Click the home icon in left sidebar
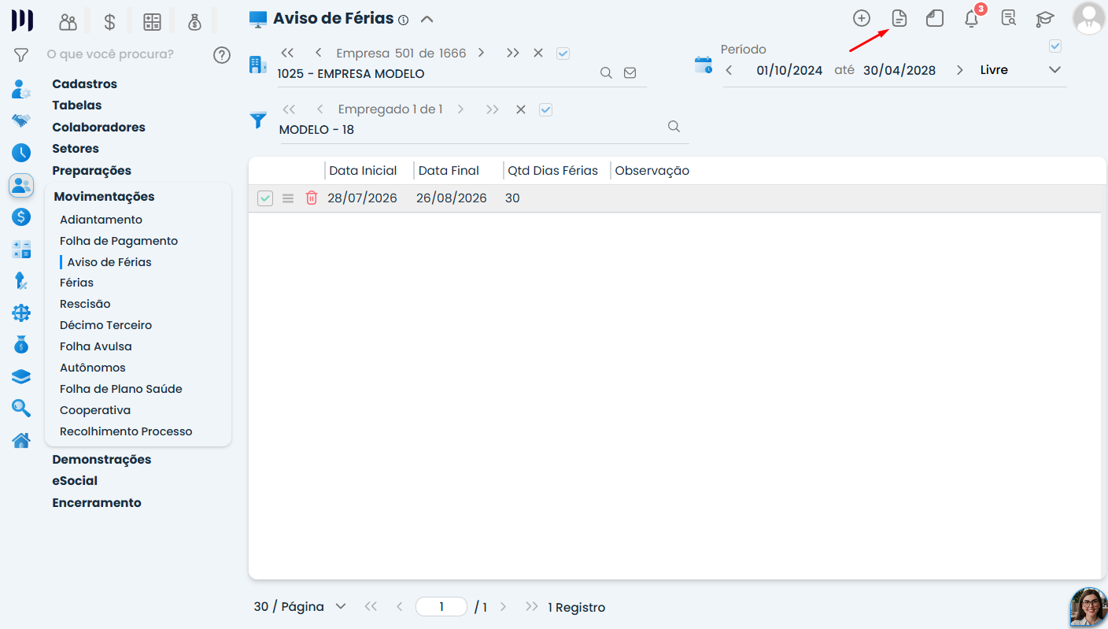This screenshot has height=629, width=1108. pyautogui.click(x=21, y=440)
